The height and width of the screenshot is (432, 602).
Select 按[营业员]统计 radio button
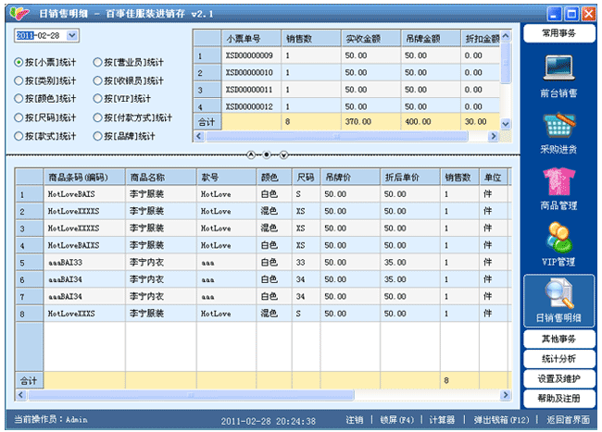pyautogui.click(x=97, y=63)
